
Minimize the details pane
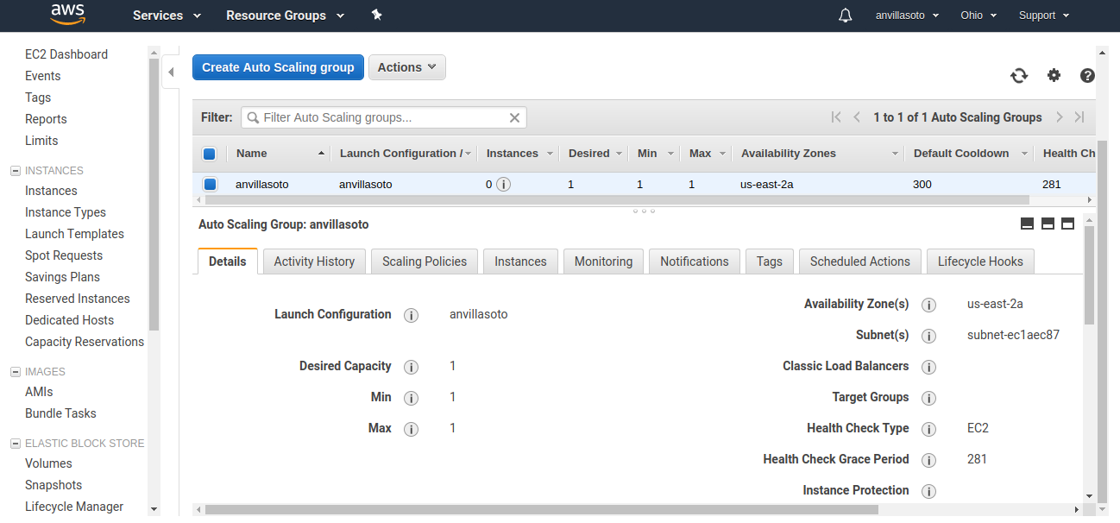(x=1027, y=224)
